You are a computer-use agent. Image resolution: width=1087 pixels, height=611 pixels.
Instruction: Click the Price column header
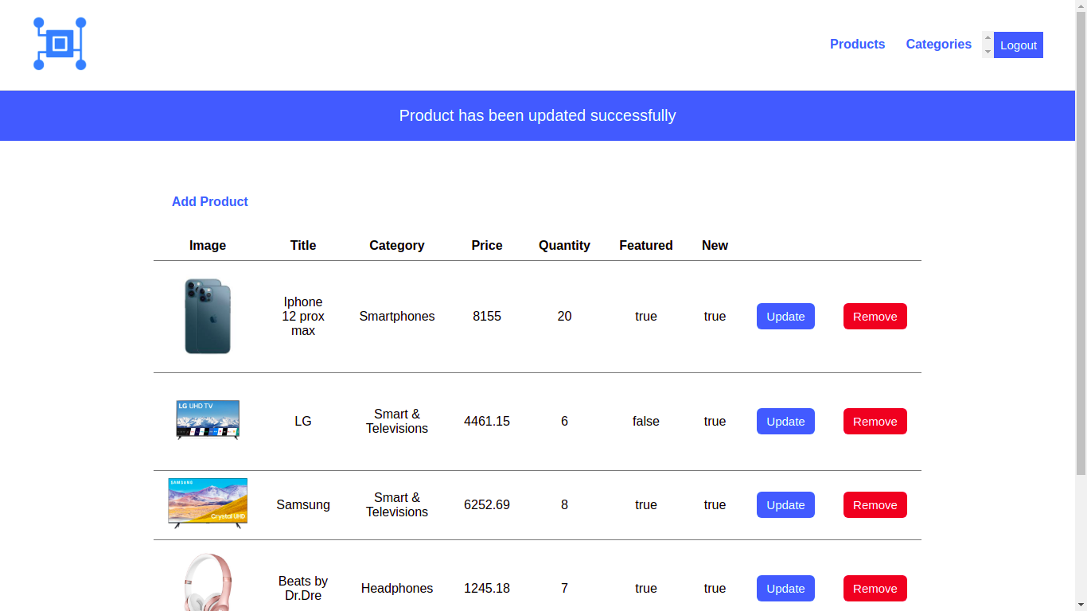pyautogui.click(x=487, y=246)
